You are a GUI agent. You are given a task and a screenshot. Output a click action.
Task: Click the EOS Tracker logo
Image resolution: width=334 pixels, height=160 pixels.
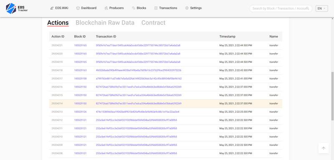click(x=17, y=8)
